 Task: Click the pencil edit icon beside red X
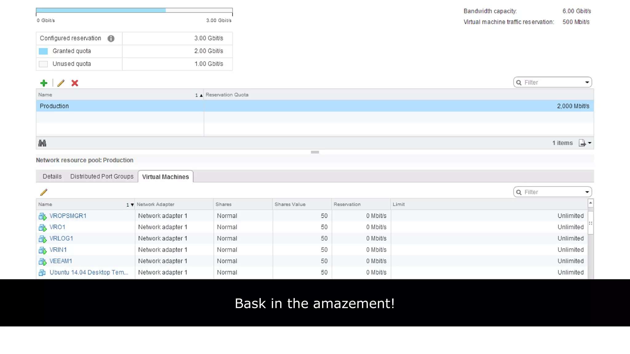click(x=61, y=83)
